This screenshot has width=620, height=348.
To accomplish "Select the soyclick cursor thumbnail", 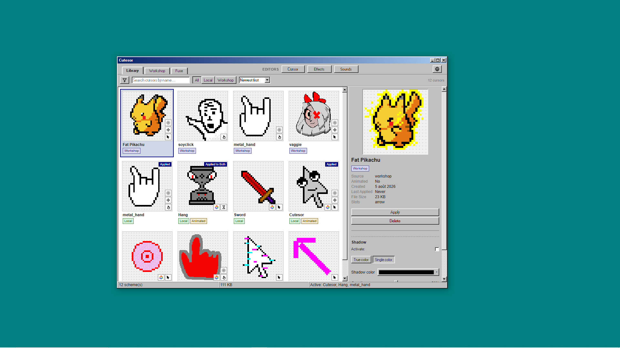I will (203, 116).
